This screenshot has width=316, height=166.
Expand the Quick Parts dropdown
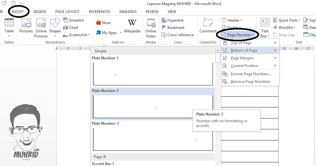coord(286,20)
